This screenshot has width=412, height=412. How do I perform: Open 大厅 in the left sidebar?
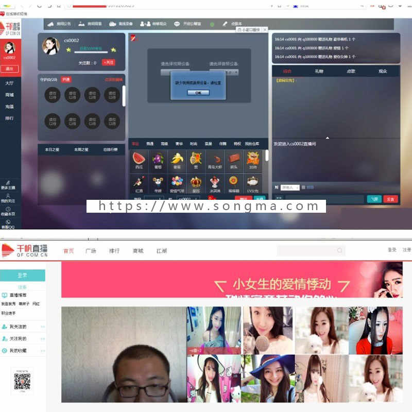coord(9,83)
